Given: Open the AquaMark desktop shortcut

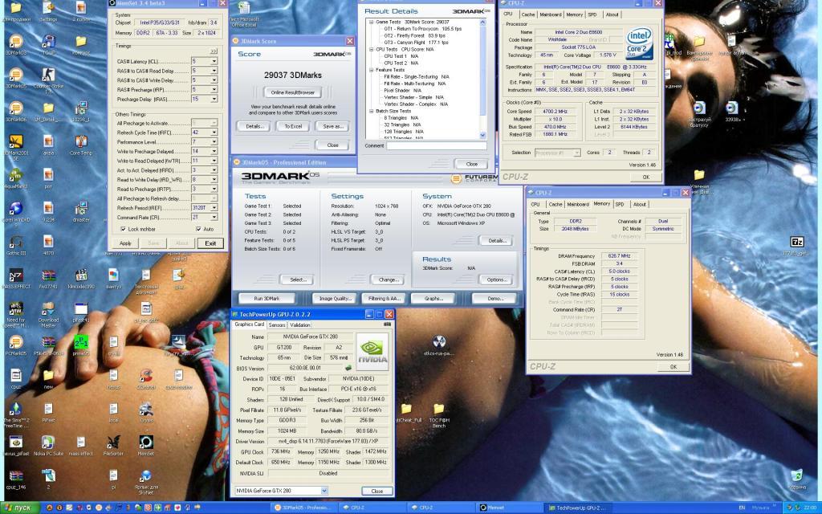Looking at the screenshot, I should click(x=16, y=175).
